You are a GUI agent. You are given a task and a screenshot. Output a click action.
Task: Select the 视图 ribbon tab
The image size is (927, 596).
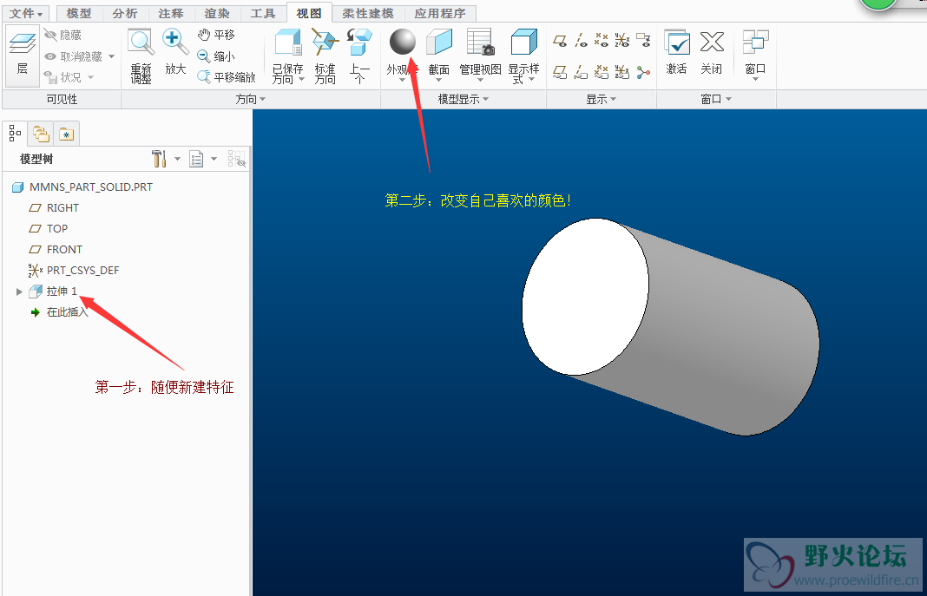tap(309, 13)
